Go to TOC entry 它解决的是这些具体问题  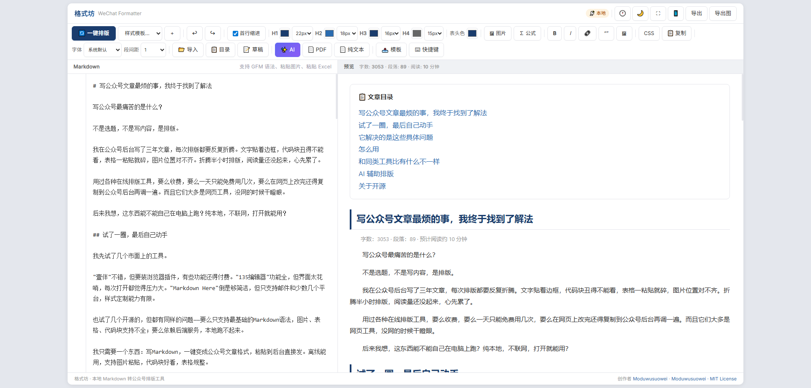(396, 138)
